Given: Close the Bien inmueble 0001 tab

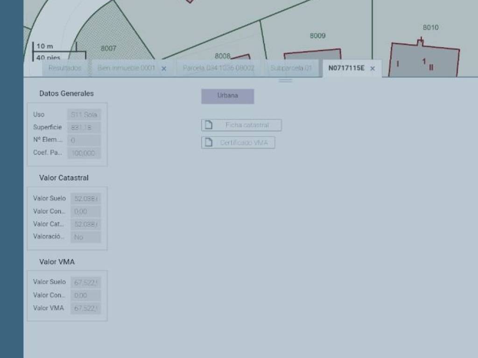Looking at the screenshot, I should (x=164, y=69).
